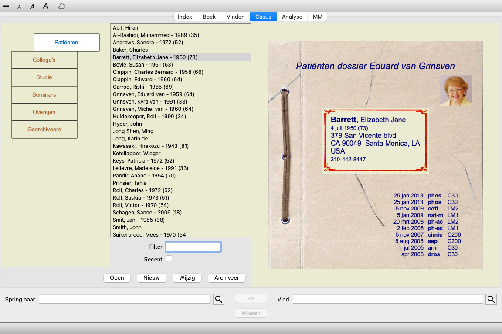Click the cloud icon in the toolbar

point(62,7)
